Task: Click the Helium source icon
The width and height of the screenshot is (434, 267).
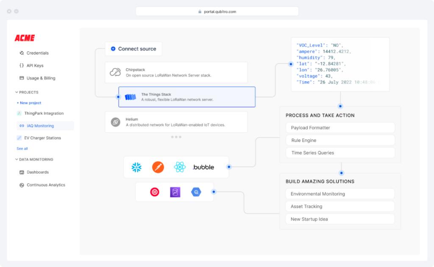Action: click(115, 122)
